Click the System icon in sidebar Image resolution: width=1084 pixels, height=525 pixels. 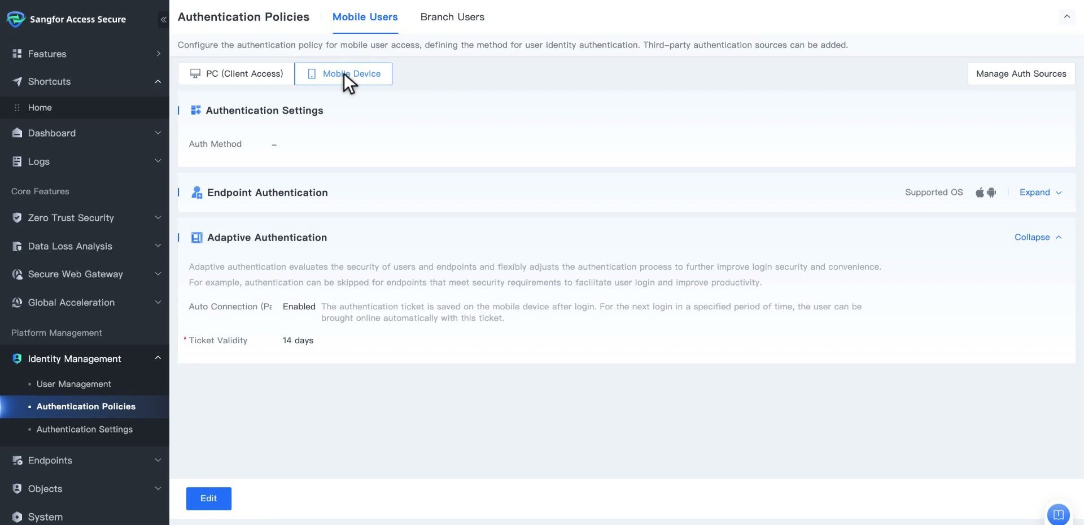tap(17, 517)
